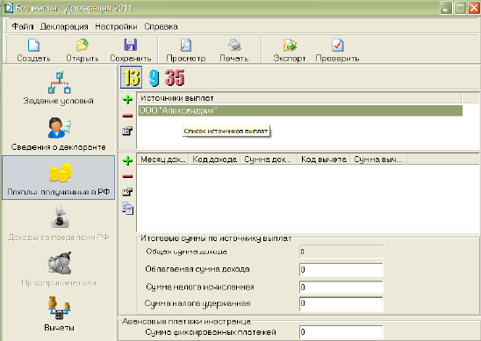The image size is (481, 341).
Task: Preview the declaration with Просмотр
Action: pyautogui.click(x=186, y=50)
